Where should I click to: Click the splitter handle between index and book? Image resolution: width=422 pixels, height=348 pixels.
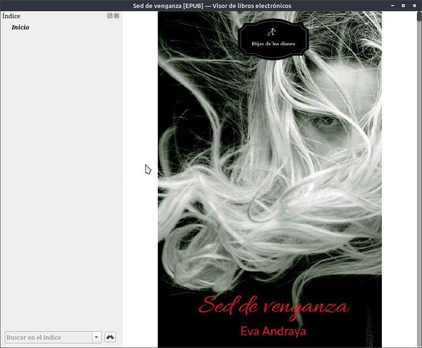click(121, 180)
